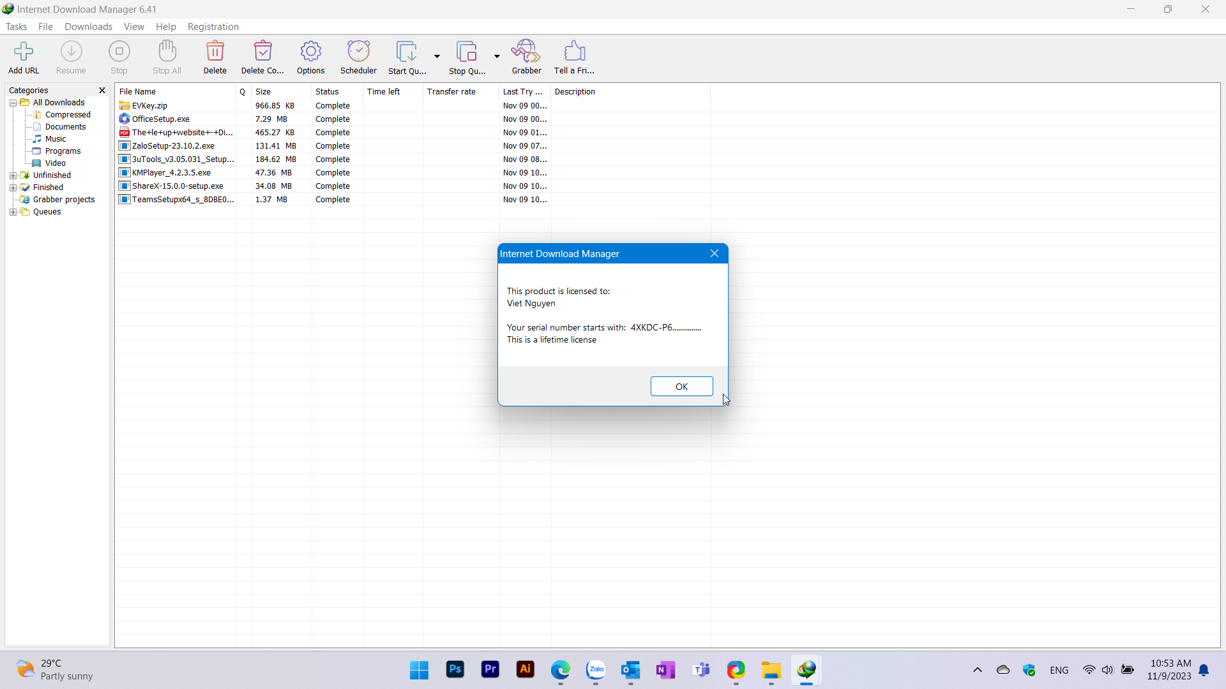Viewport: 1226px width, 689px height.
Task: Select the Compressed category
Action: [x=67, y=114]
